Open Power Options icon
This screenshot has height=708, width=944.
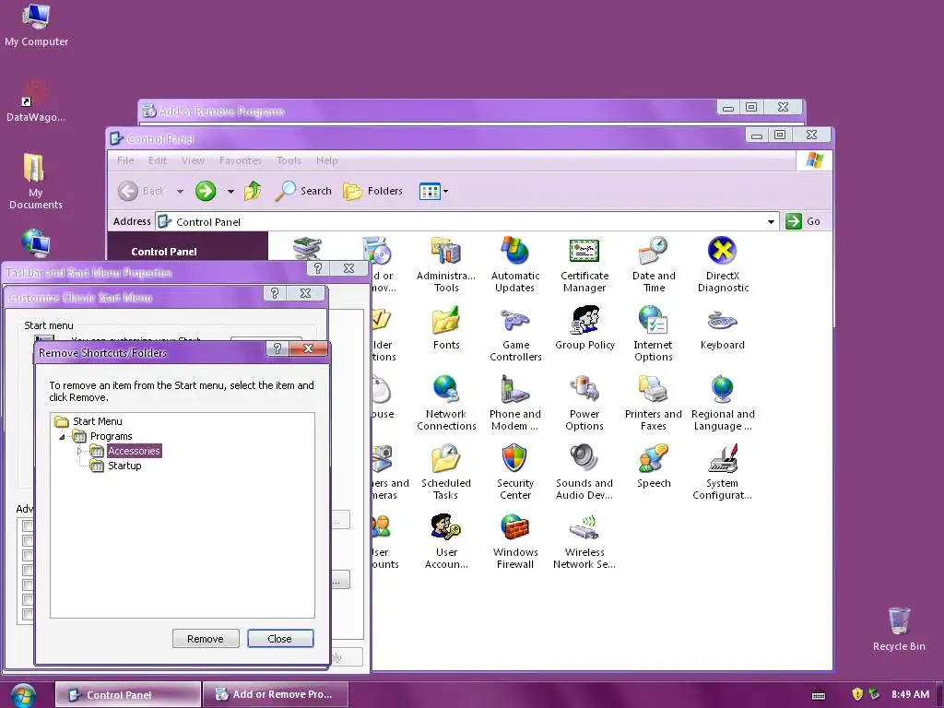tap(584, 404)
